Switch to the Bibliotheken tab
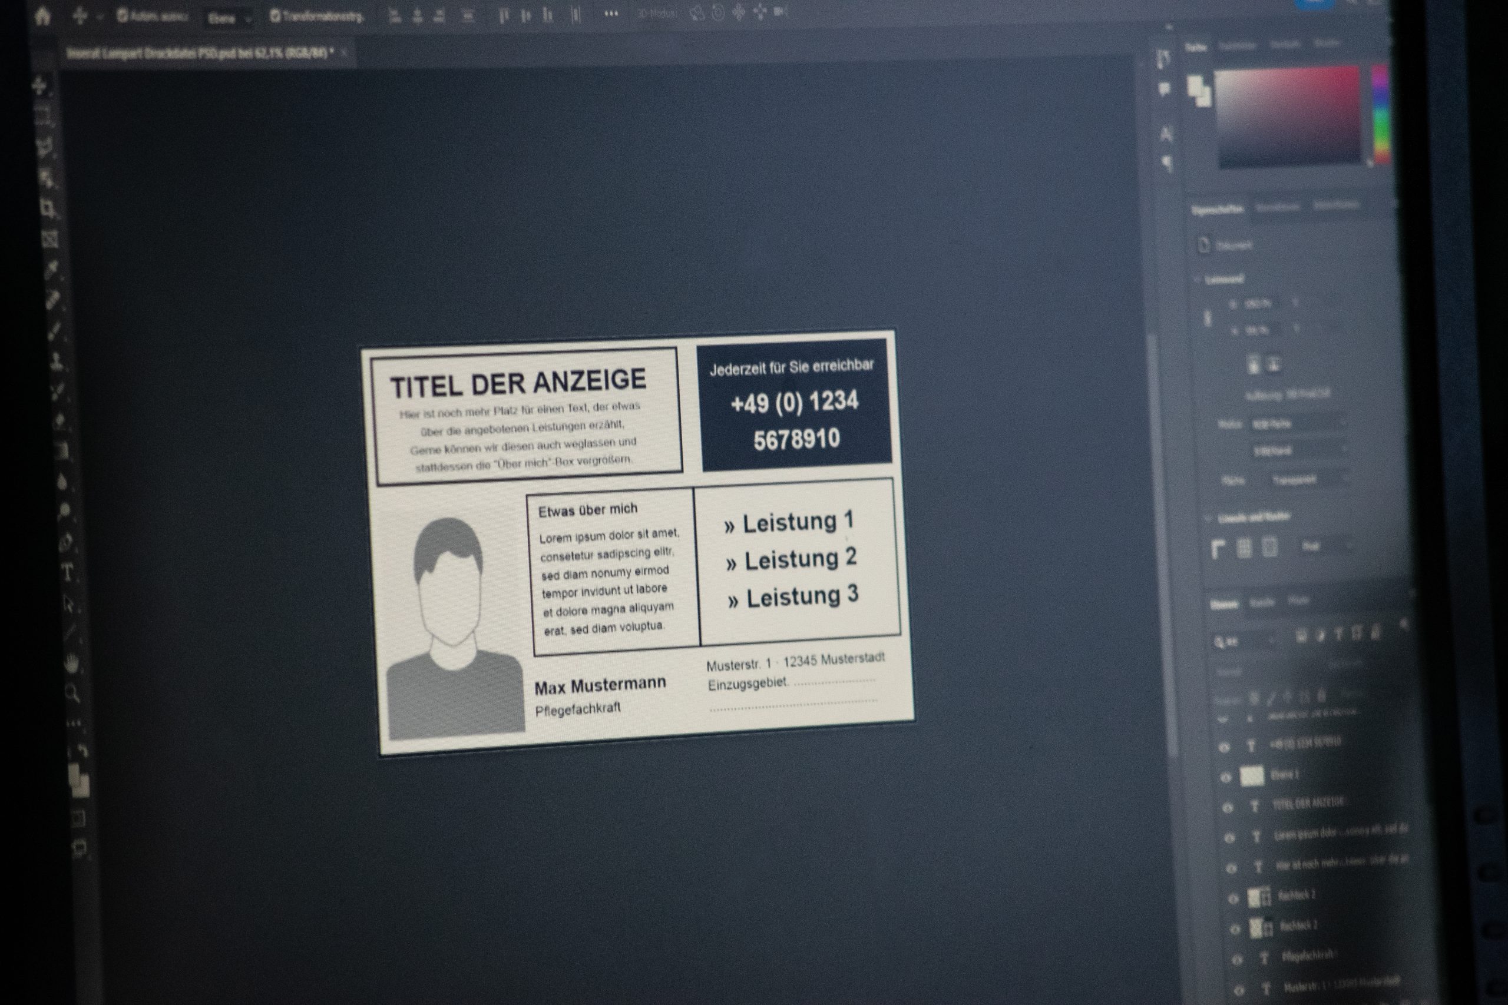This screenshot has width=1508, height=1005. 1335,204
